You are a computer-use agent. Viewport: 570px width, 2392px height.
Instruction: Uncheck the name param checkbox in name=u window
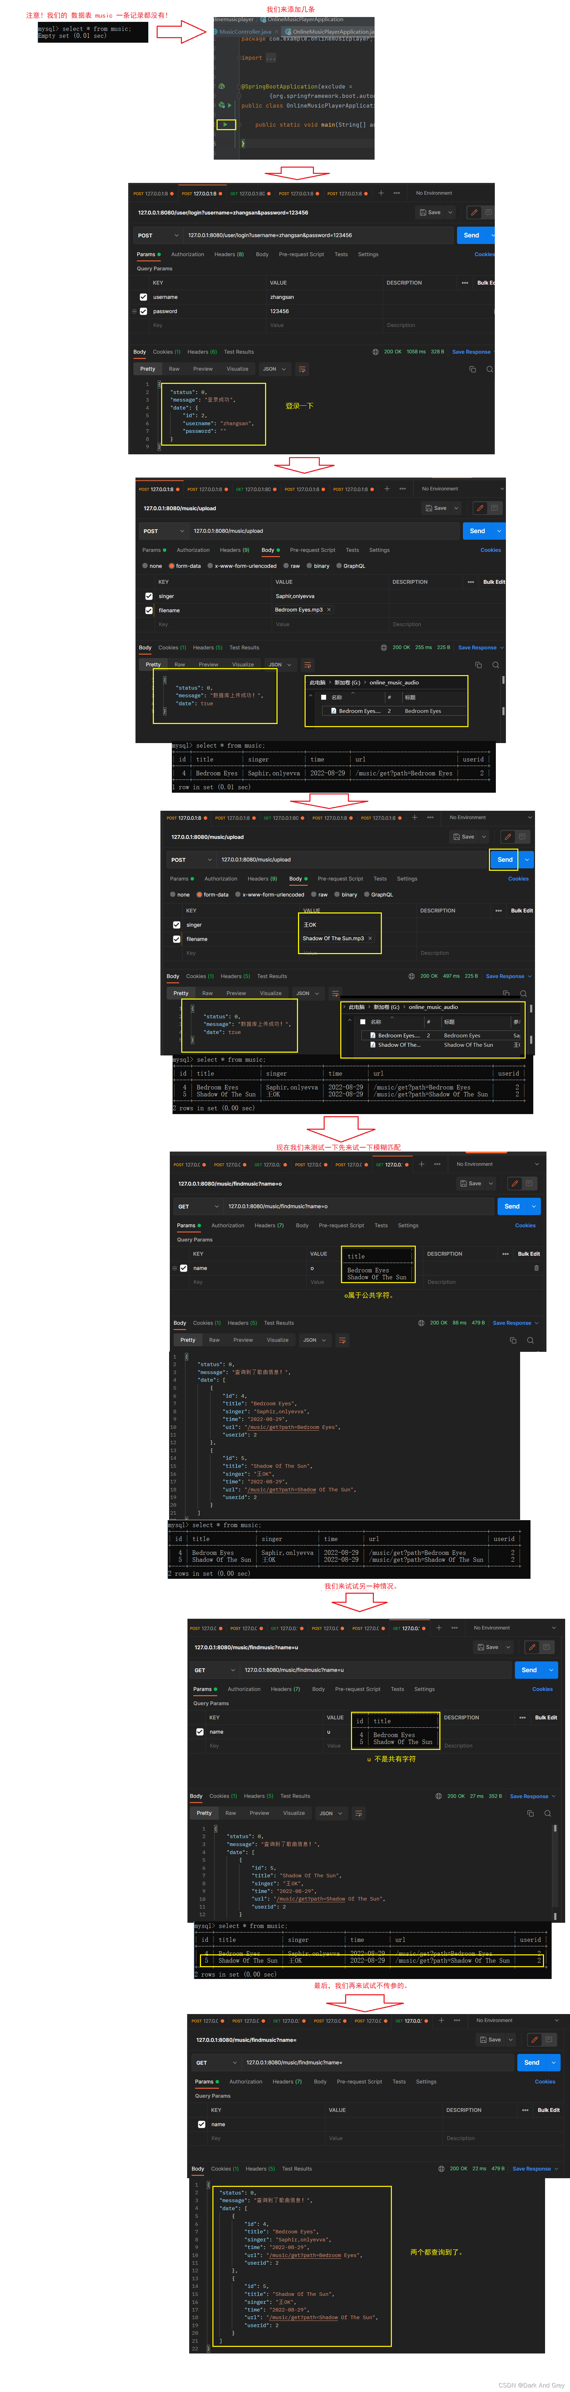200,1732
